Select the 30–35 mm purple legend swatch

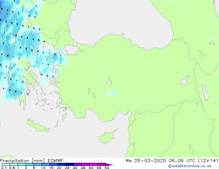coord(78,165)
